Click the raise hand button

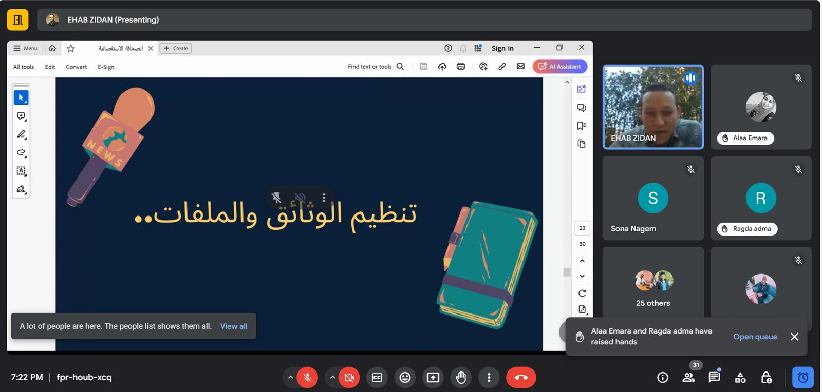[x=461, y=378]
